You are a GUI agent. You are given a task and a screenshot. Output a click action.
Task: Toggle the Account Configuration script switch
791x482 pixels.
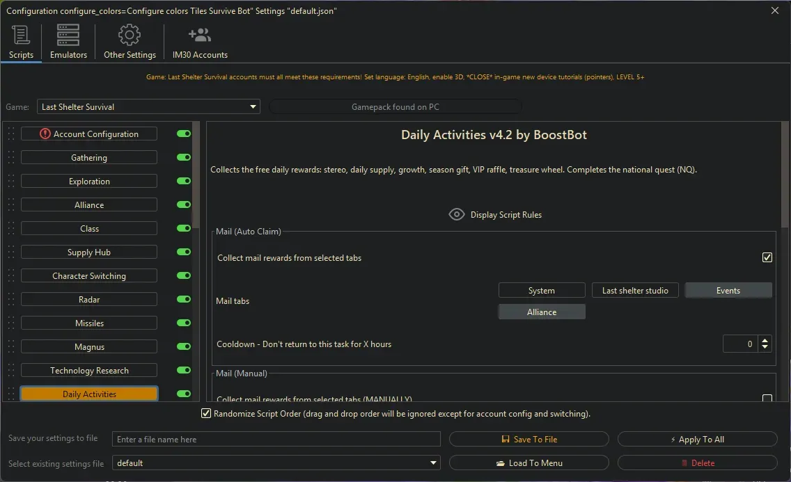[x=184, y=134]
